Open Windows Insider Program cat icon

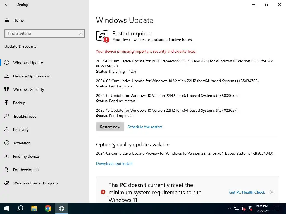click(7, 183)
